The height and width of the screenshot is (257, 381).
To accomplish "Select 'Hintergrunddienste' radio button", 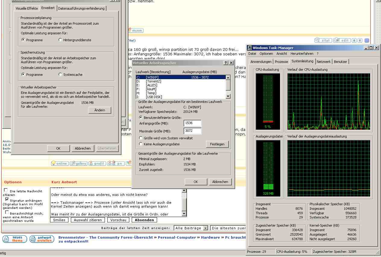I will click(x=61, y=40).
